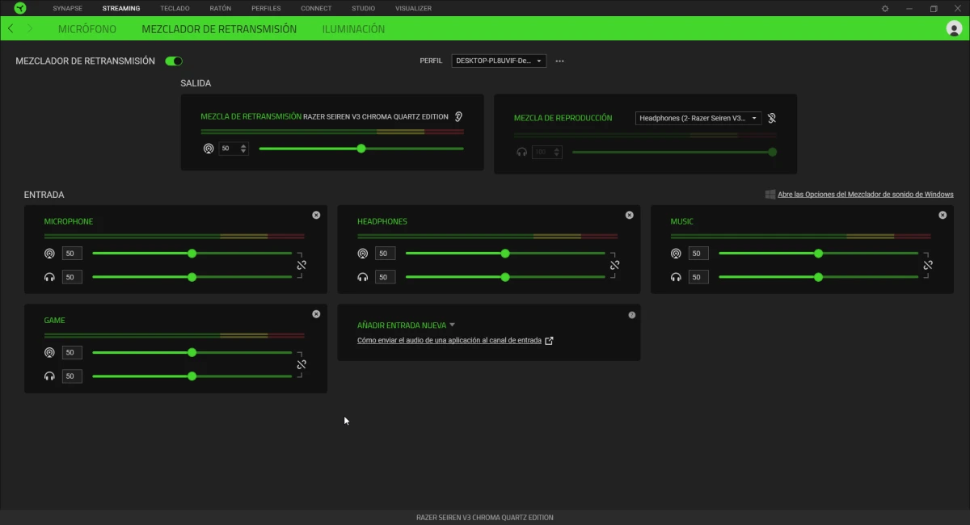Mute Game stream broadcast icon
970x525 pixels.
click(49, 352)
